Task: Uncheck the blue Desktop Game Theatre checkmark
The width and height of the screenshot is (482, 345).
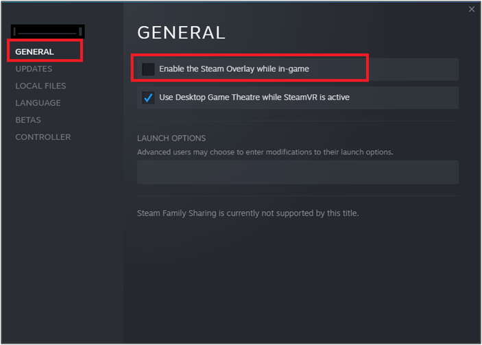Action: coord(148,98)
